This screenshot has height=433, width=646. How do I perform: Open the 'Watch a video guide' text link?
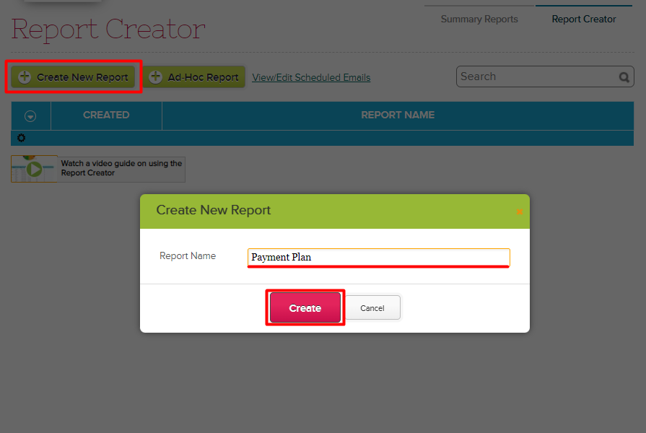121,168
